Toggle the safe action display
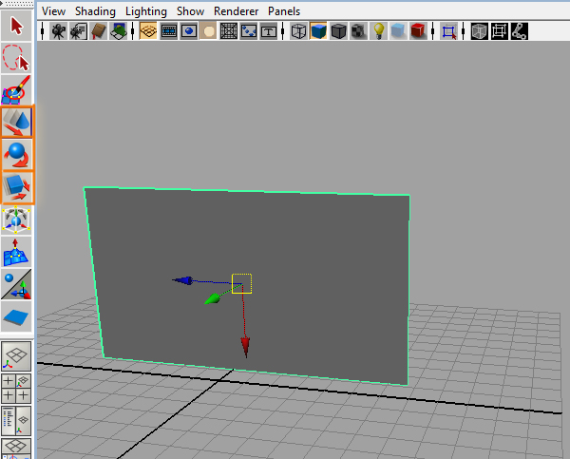Image resolution: width=570 pixels, height=459 pixels. point(249,31)
